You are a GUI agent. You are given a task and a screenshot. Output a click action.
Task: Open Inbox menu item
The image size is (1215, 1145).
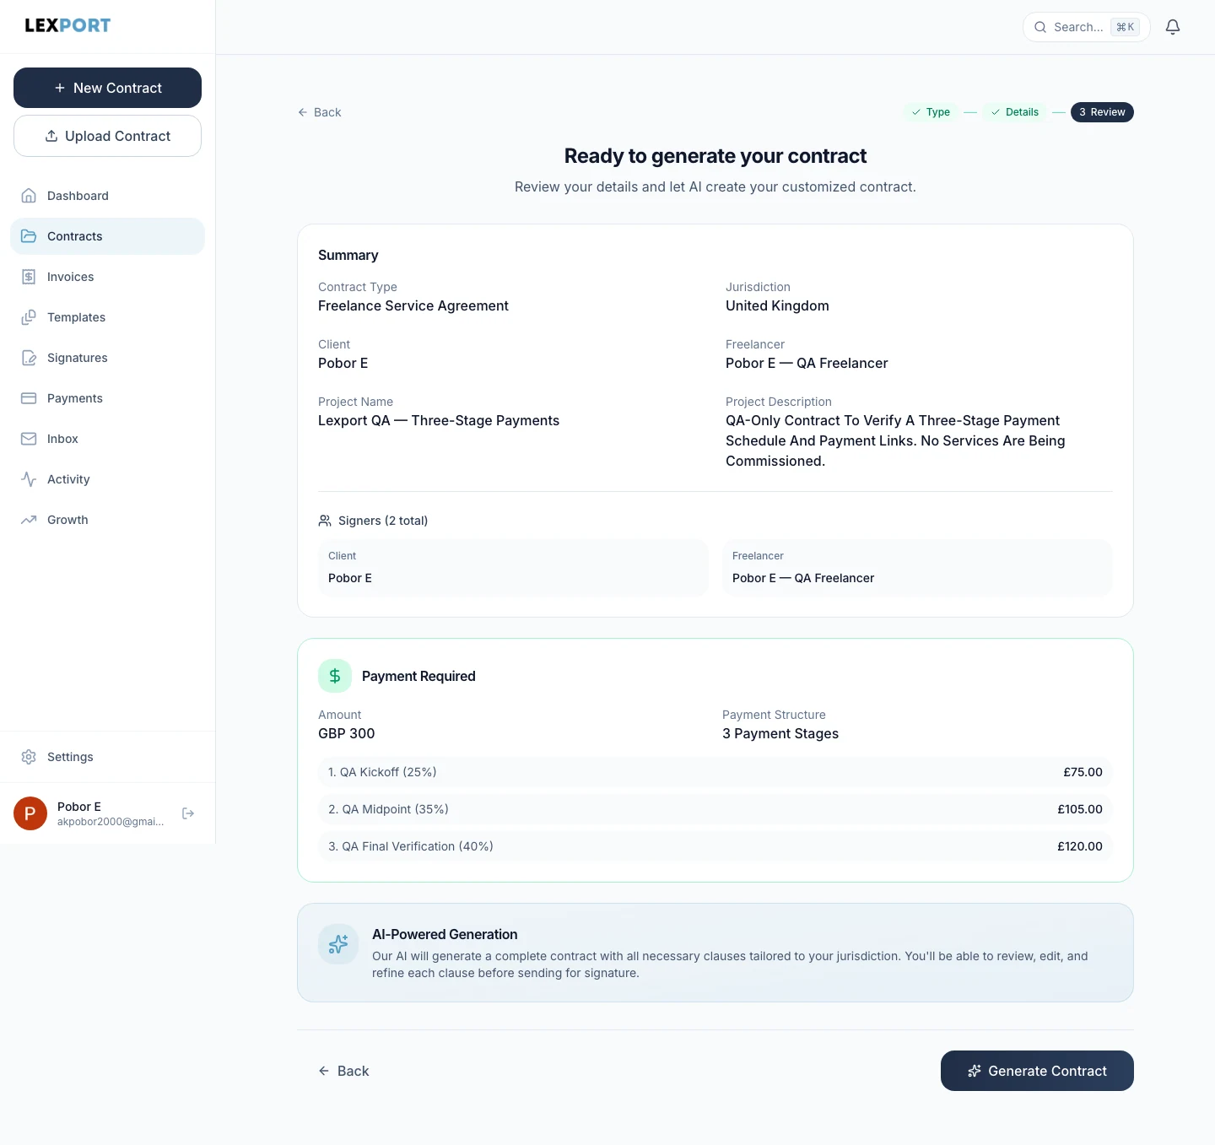[107, 439]
